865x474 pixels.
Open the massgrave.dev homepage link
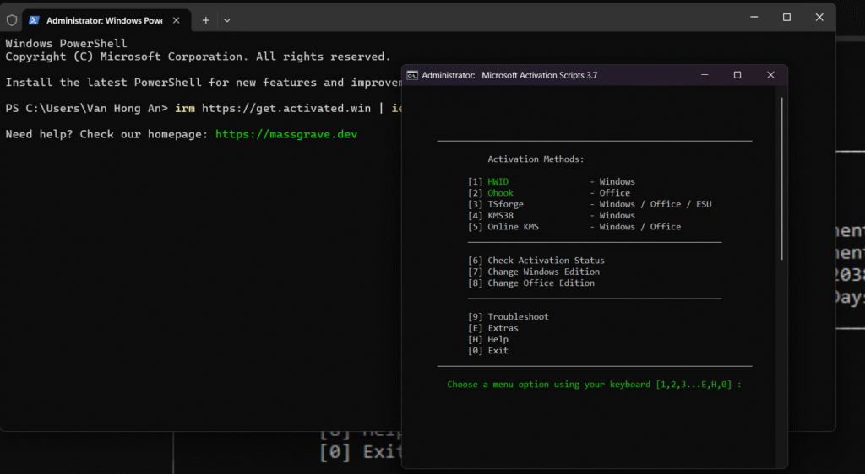tap(286, 134)
